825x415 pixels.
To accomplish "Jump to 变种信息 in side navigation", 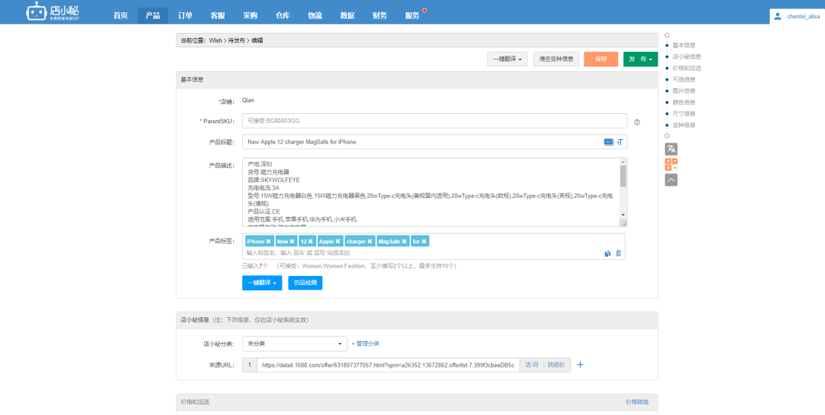I will (684, 125).
